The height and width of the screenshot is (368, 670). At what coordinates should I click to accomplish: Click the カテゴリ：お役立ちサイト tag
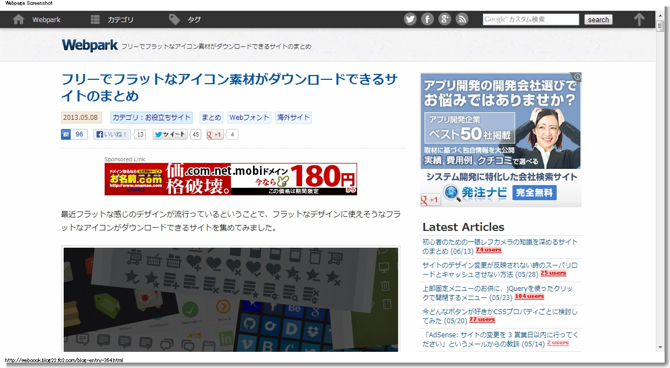point(152,118)
